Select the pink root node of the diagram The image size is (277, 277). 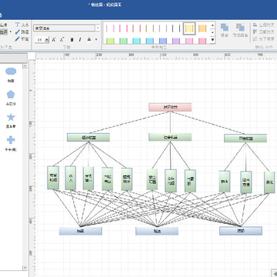170,107
